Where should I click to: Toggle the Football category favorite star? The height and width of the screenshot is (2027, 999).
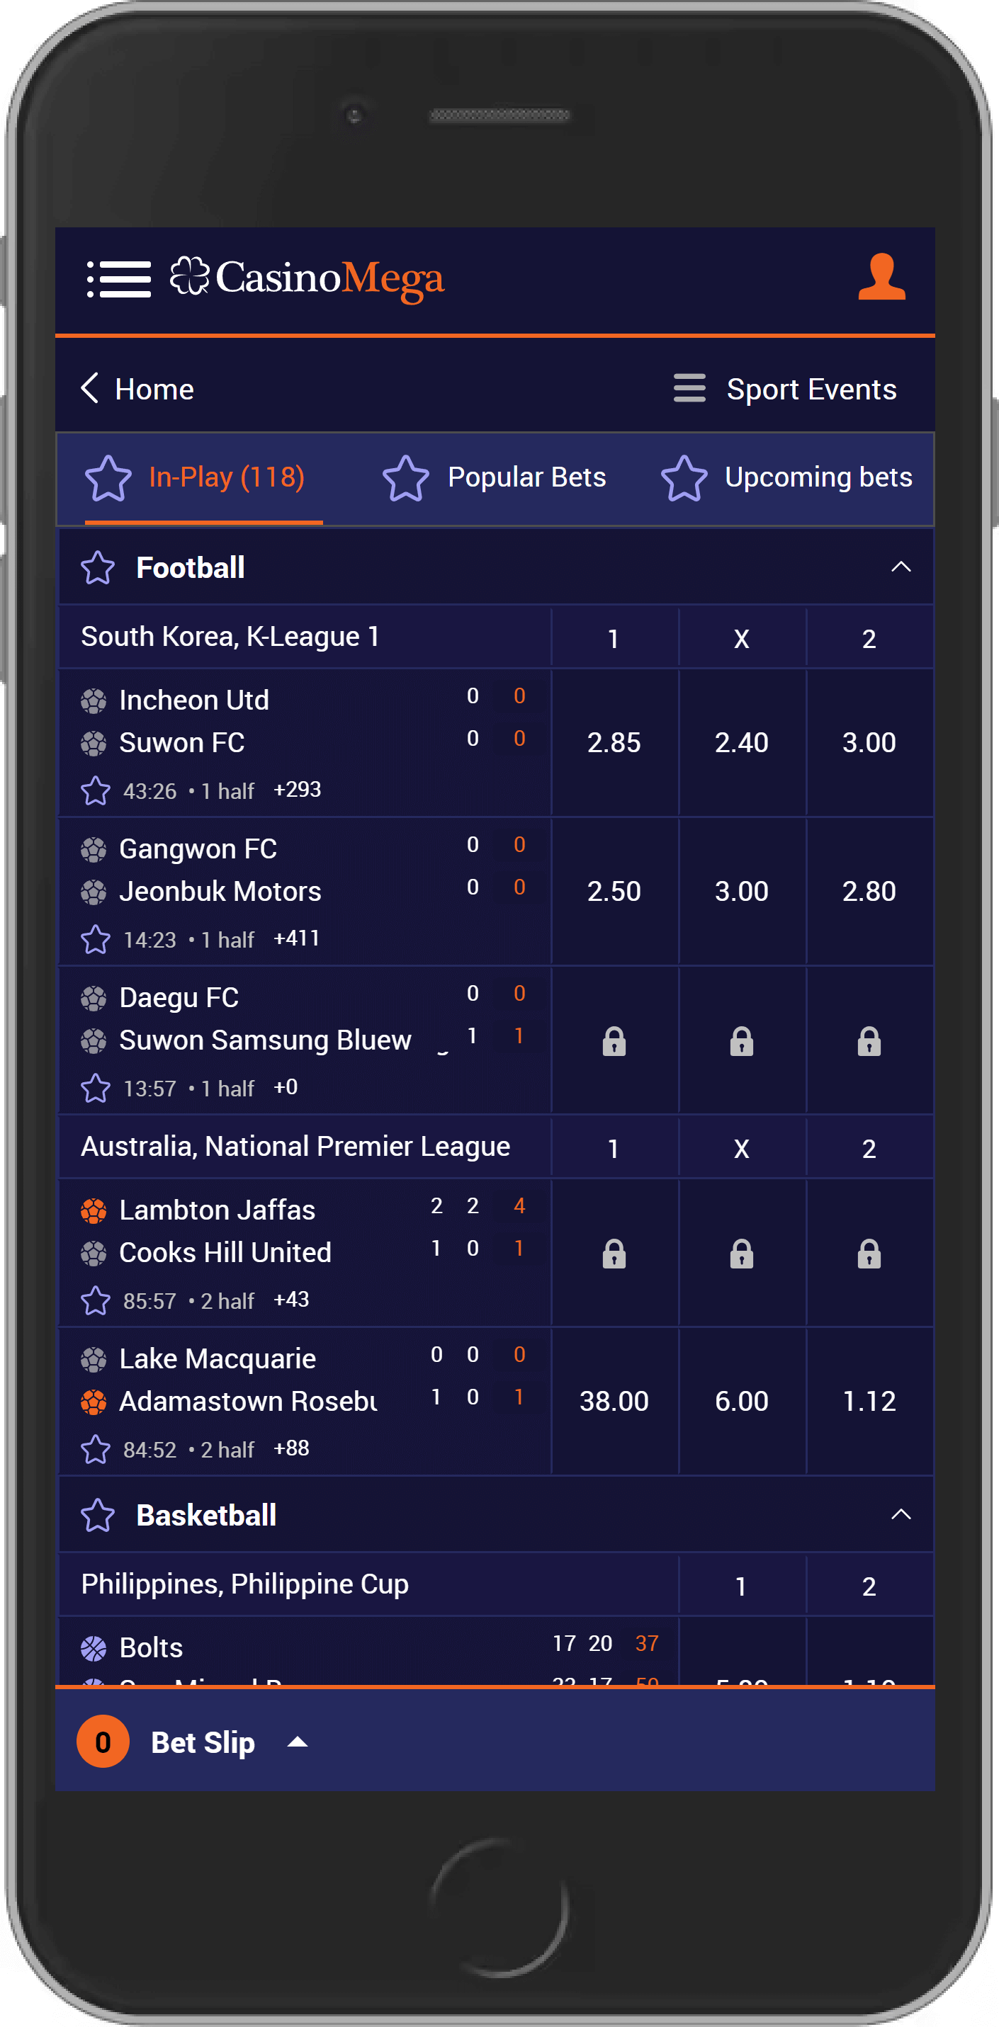point(98,567)
